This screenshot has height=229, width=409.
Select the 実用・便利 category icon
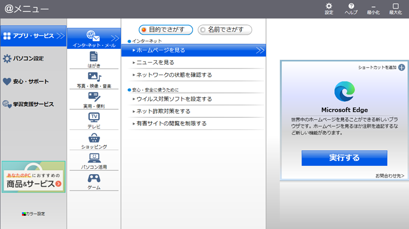94,97
